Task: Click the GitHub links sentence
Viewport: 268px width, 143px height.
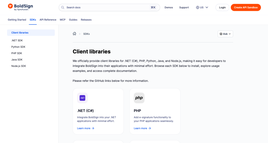Action: click(x=111, y=81)
